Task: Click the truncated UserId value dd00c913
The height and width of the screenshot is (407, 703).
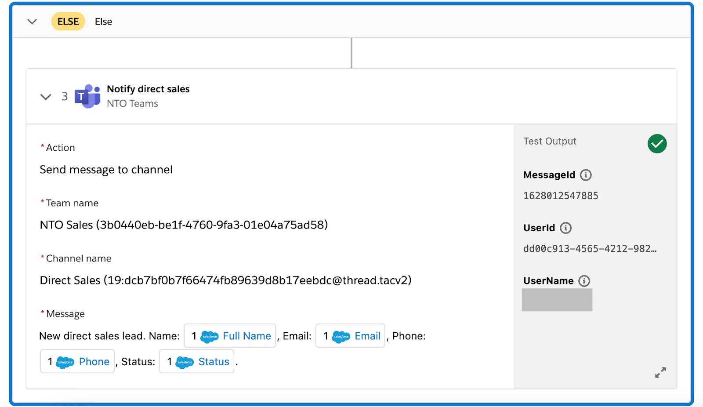Action: pos(590,249)
